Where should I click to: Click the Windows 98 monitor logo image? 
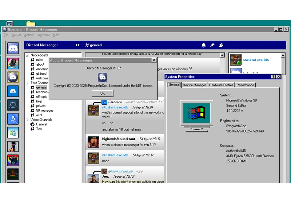(196, 116)
